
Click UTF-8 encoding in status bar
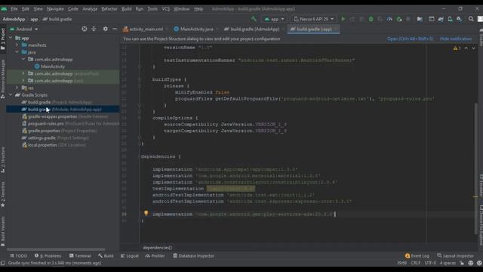click(430, 263)
